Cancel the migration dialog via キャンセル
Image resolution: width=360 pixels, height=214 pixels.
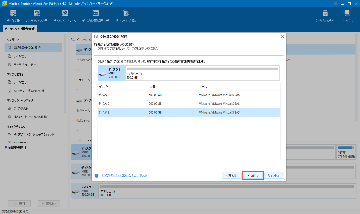274,175
